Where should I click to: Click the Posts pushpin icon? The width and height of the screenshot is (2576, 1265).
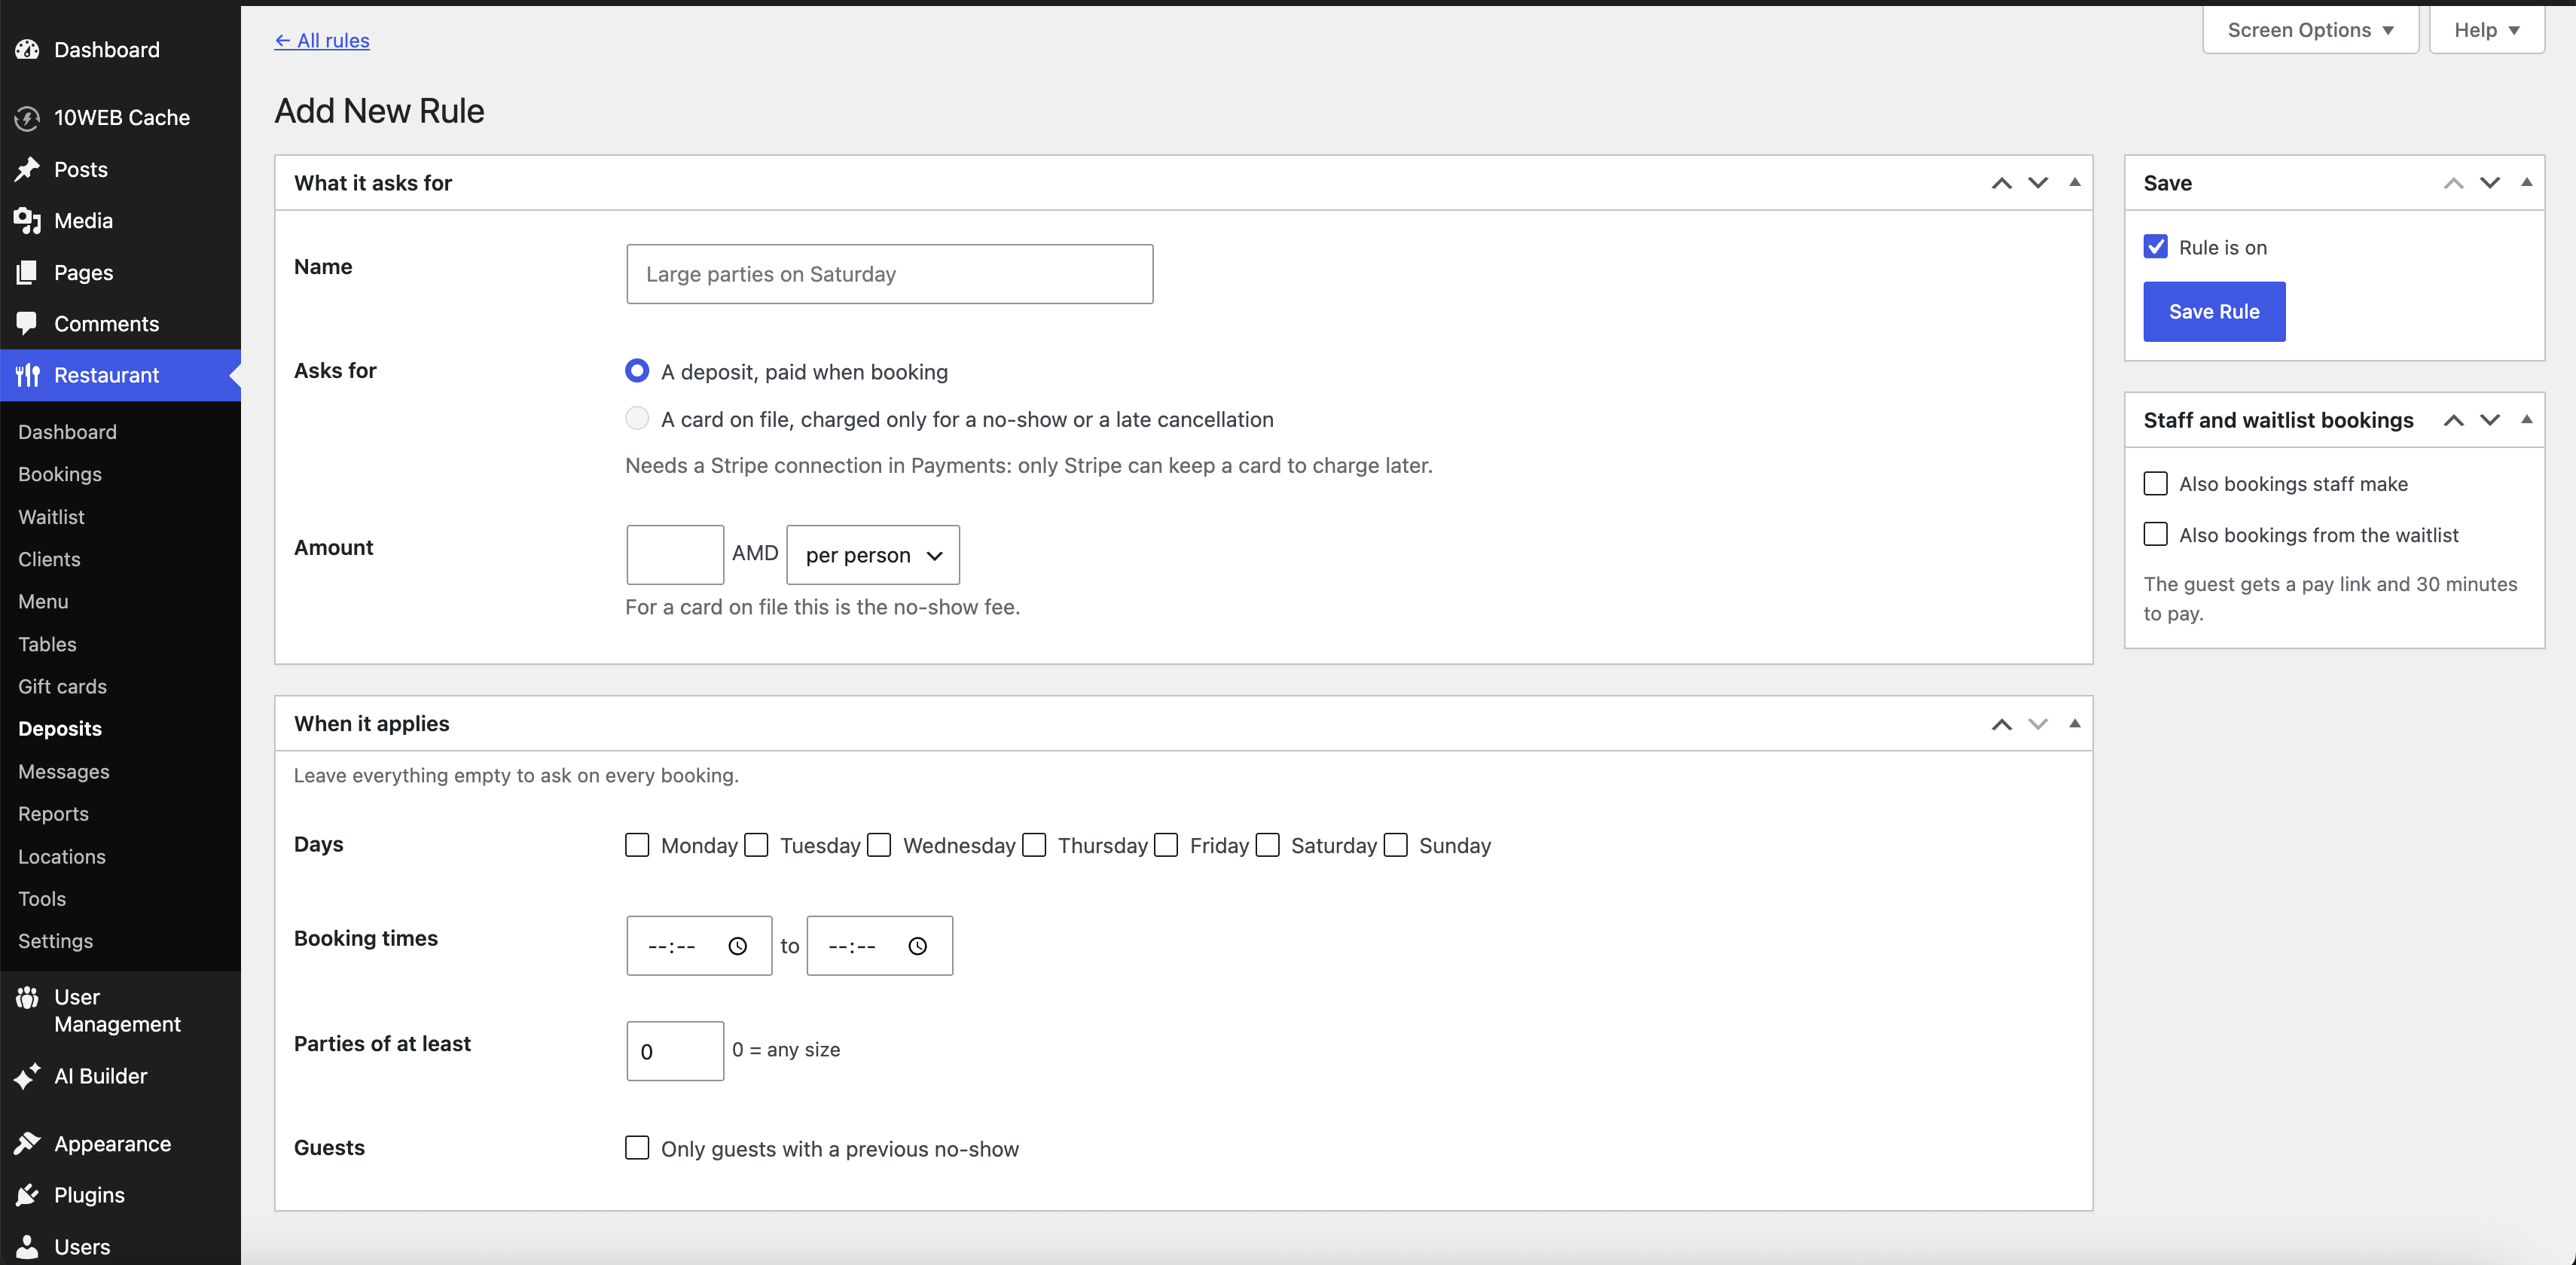(27, 169)
